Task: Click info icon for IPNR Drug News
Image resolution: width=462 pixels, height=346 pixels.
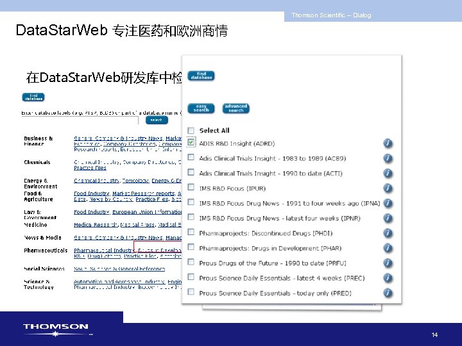Action: 388,218
